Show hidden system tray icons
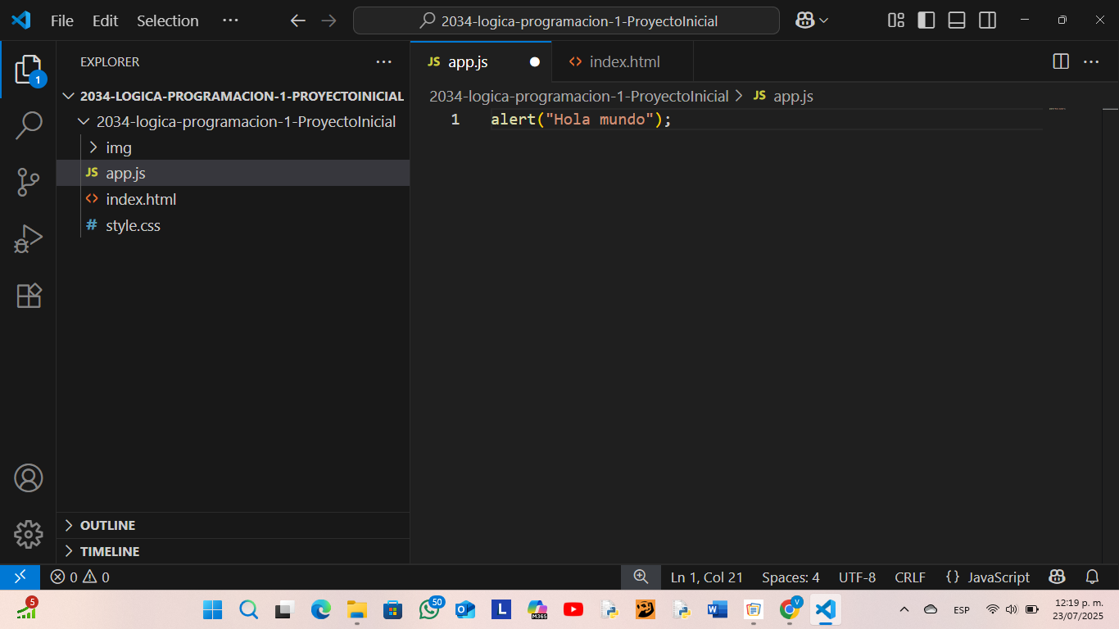Viewport: 1119px width, 629px height. pos(904,609)
